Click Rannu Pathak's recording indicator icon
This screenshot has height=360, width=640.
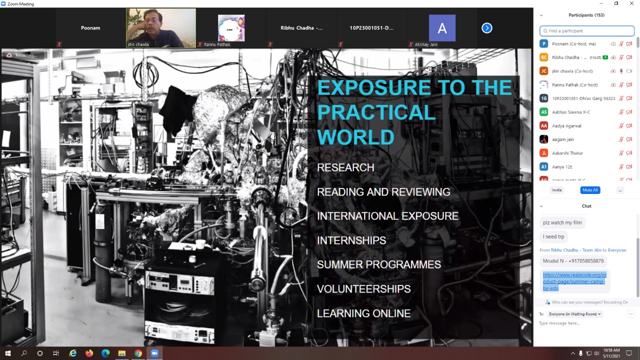tap(613, 85)
